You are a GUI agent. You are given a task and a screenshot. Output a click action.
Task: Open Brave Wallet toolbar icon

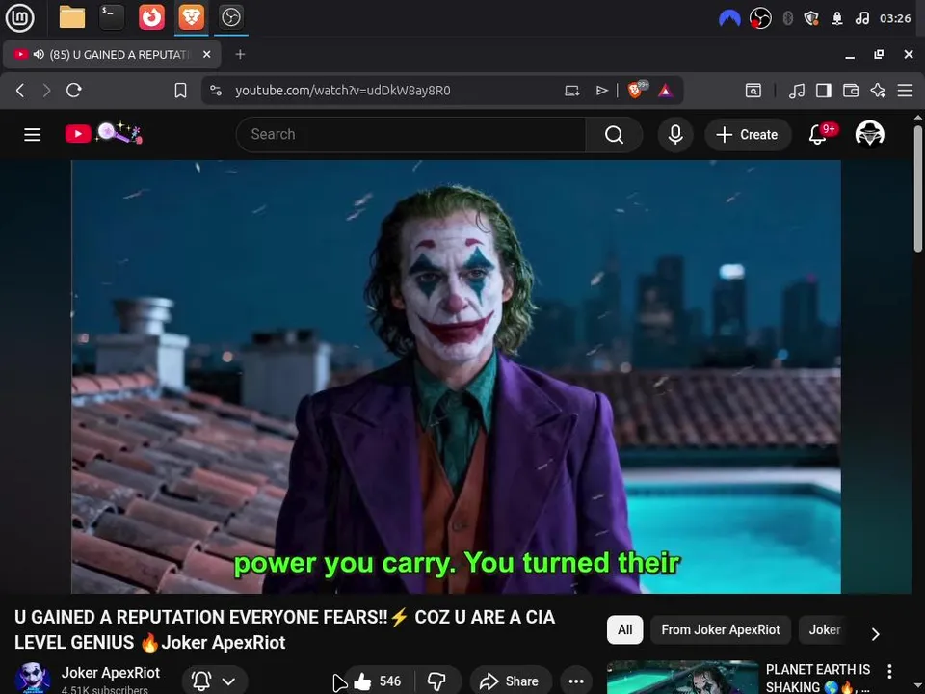click(851, 91)
